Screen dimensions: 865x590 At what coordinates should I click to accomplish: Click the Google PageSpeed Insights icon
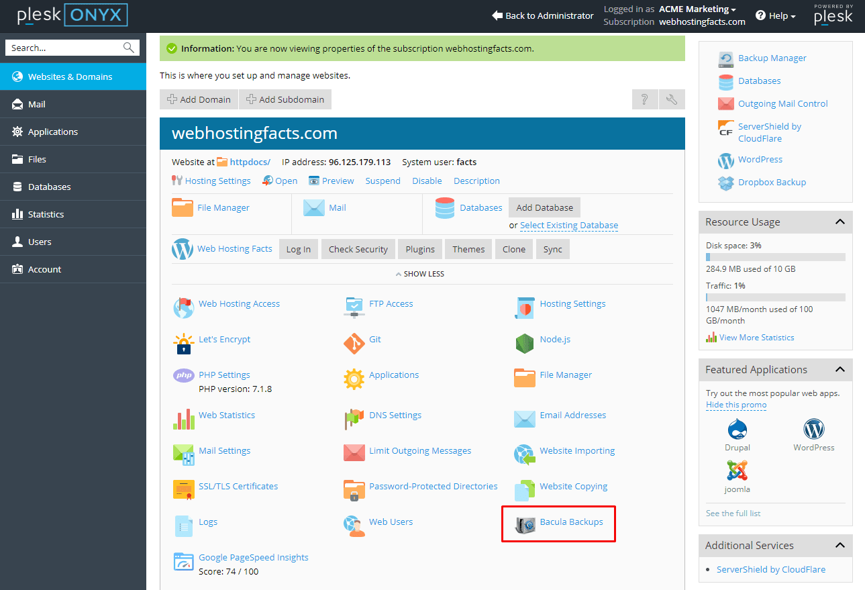pos(183,562)
